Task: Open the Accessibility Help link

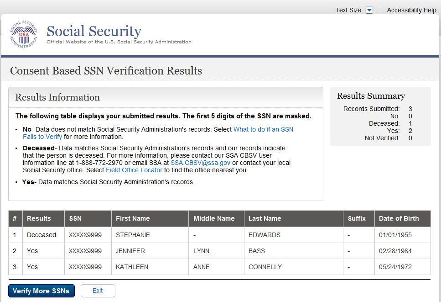Action: [411, 10]
